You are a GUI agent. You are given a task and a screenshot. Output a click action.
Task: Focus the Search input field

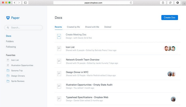pos(23,28)
